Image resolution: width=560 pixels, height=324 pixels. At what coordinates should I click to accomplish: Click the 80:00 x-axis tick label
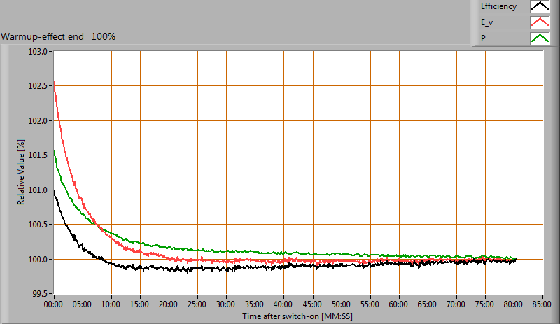point(514,305)
